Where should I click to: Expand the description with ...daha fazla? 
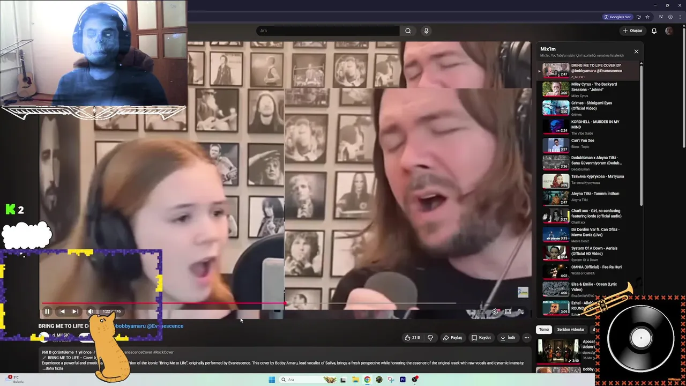[x=52, y=368]
